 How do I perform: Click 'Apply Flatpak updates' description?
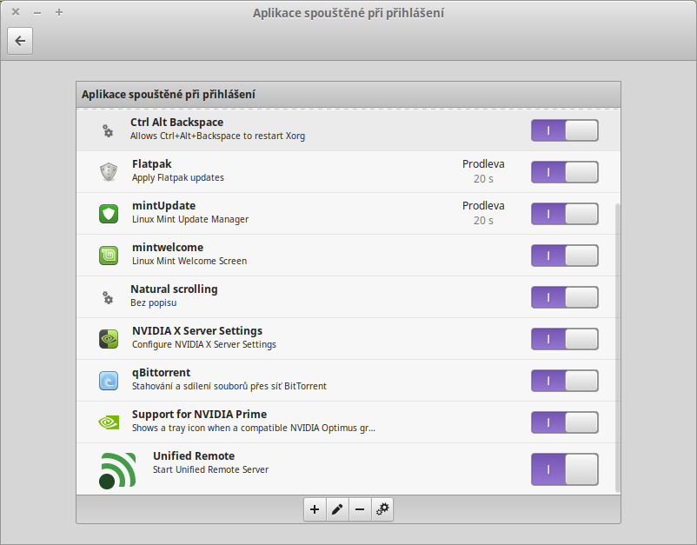pos(178,178)
